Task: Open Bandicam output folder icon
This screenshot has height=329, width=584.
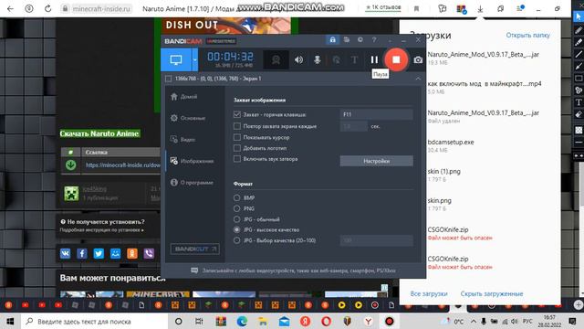Action: pyautogui.click(x=347, y=39)
